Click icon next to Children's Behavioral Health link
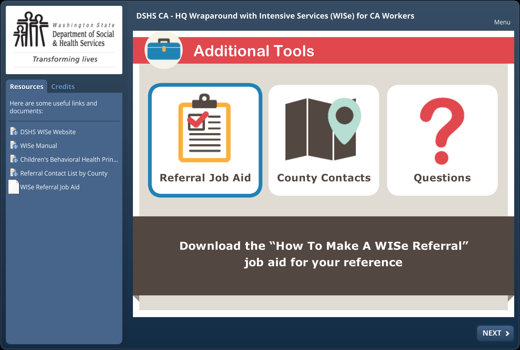Screen dimensions: 520x350 14,159
